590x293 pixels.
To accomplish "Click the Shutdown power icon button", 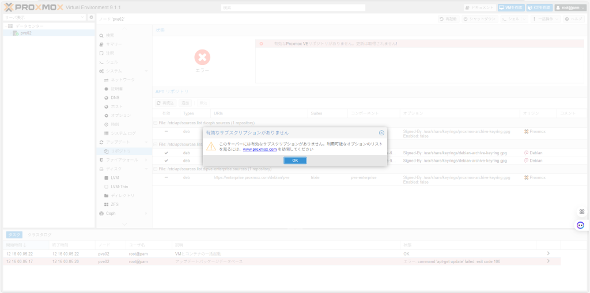I will tap(479, 19).
